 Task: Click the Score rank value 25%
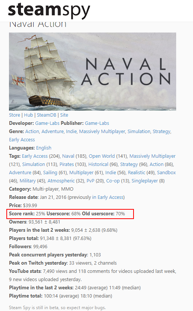(x=40, y=214)
